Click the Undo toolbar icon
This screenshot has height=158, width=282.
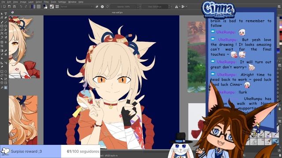(x=21, y=7)
